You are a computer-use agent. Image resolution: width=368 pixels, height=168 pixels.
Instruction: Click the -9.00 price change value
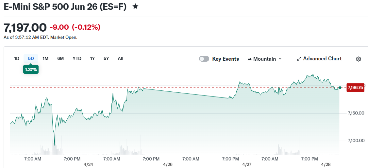coord(59,27)
